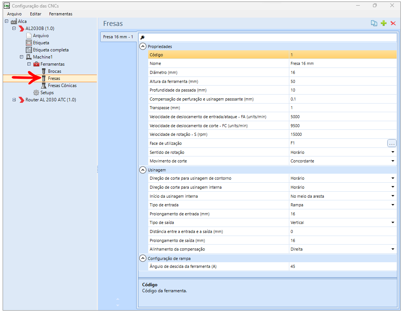Click the Setups gear icon
This screenshot has height=314, width=403.
[x=36, y=93]
